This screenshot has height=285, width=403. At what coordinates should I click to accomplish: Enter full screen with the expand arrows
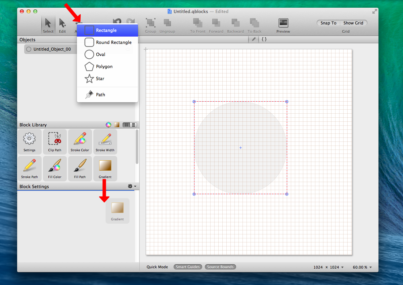(374, 11)
